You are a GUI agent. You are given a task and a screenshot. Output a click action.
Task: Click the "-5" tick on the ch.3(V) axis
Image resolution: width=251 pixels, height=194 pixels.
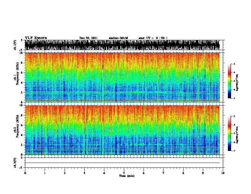(x=21, y=168)
